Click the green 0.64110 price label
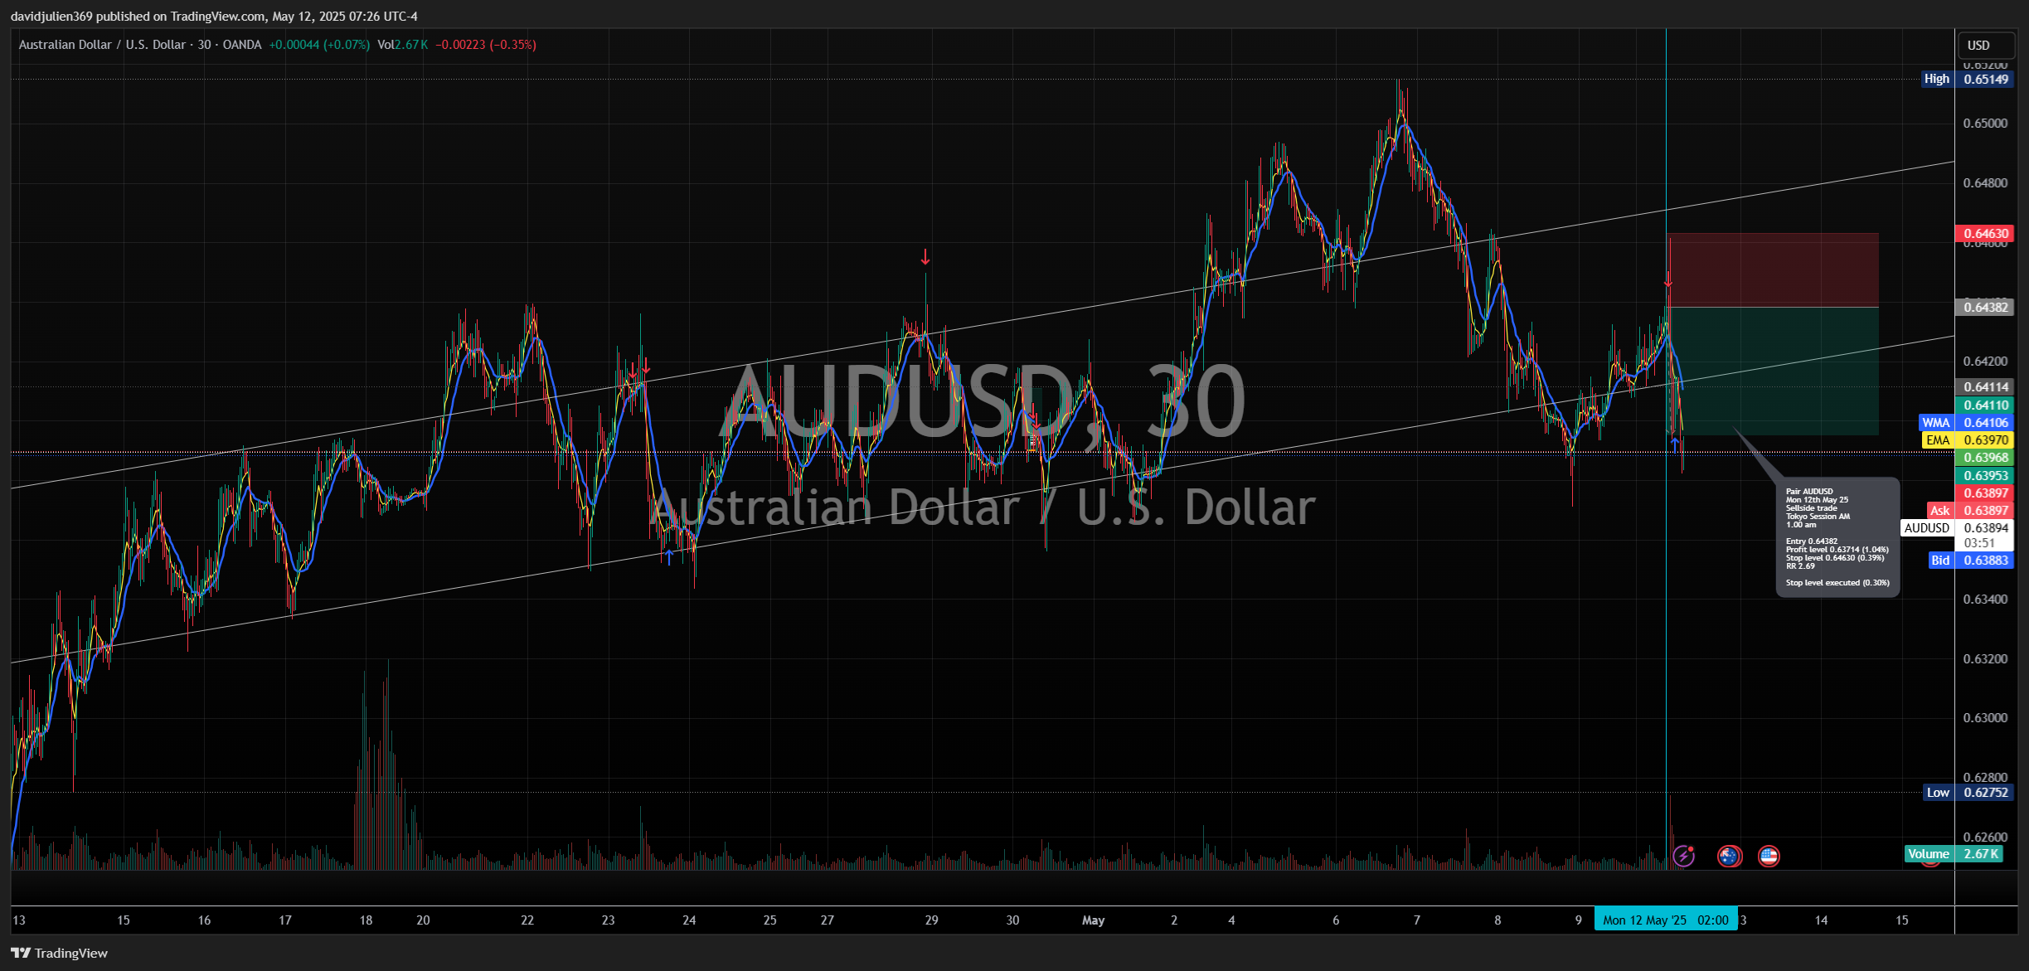The height and width of the screenshot is (971, 2029). point(1984,405)
